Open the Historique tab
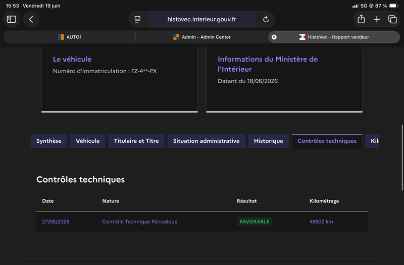 (269, 141)
